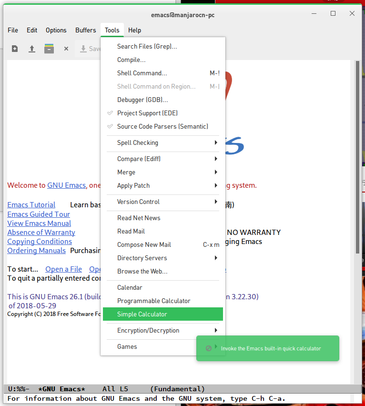This screenshot has width=365, height=406.
Task: Open the Games submenu
Action: click(163, 347)
